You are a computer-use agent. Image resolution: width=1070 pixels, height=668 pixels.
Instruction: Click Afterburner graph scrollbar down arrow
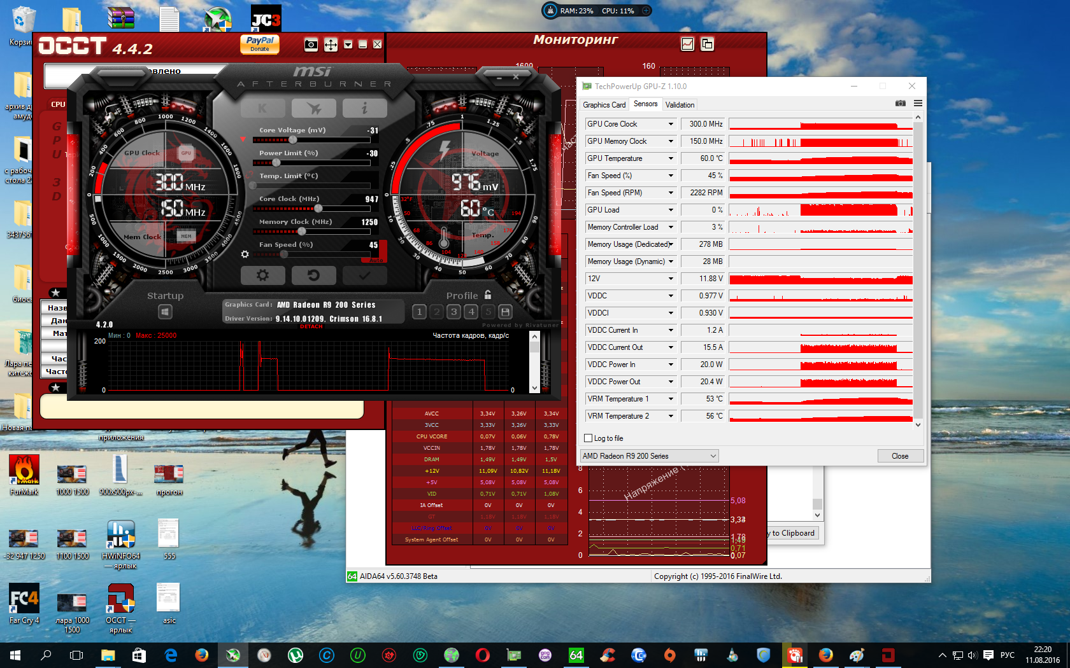pyautogui.click(x=534, y=388)
